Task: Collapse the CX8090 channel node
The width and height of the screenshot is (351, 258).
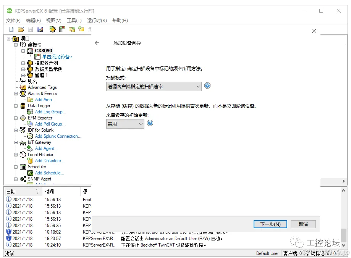Action: point(23,51)
